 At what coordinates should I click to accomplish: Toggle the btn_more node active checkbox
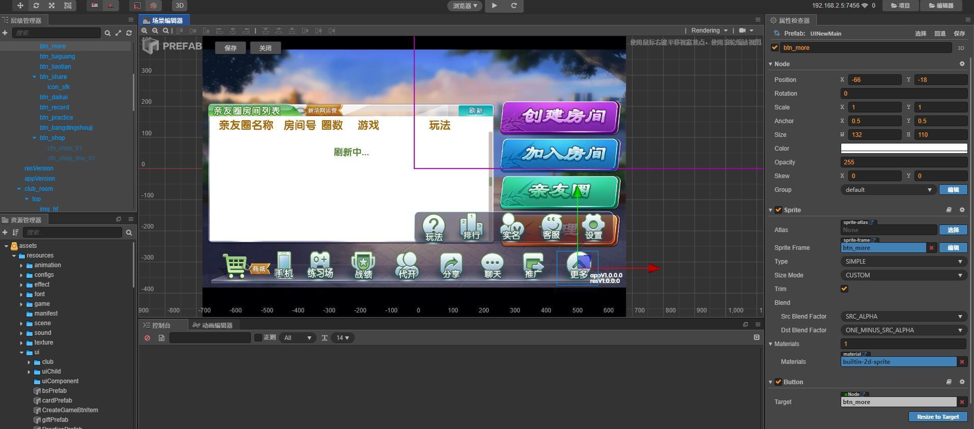pos(775,48)
